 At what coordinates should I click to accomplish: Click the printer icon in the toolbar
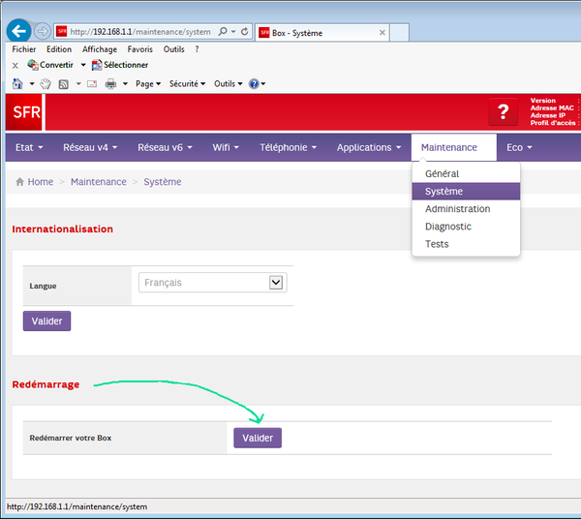pyautogui.click(x=110, y=84)
